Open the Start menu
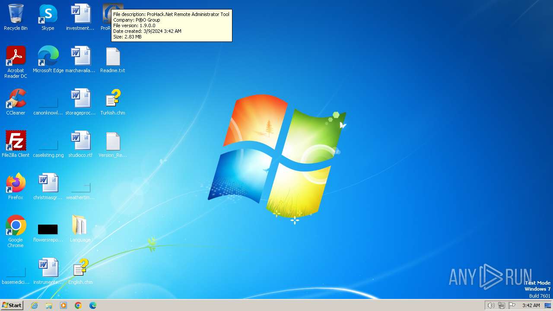Image resolution: width=553 pixels, height=311 pixels. [x=12, y=305]
